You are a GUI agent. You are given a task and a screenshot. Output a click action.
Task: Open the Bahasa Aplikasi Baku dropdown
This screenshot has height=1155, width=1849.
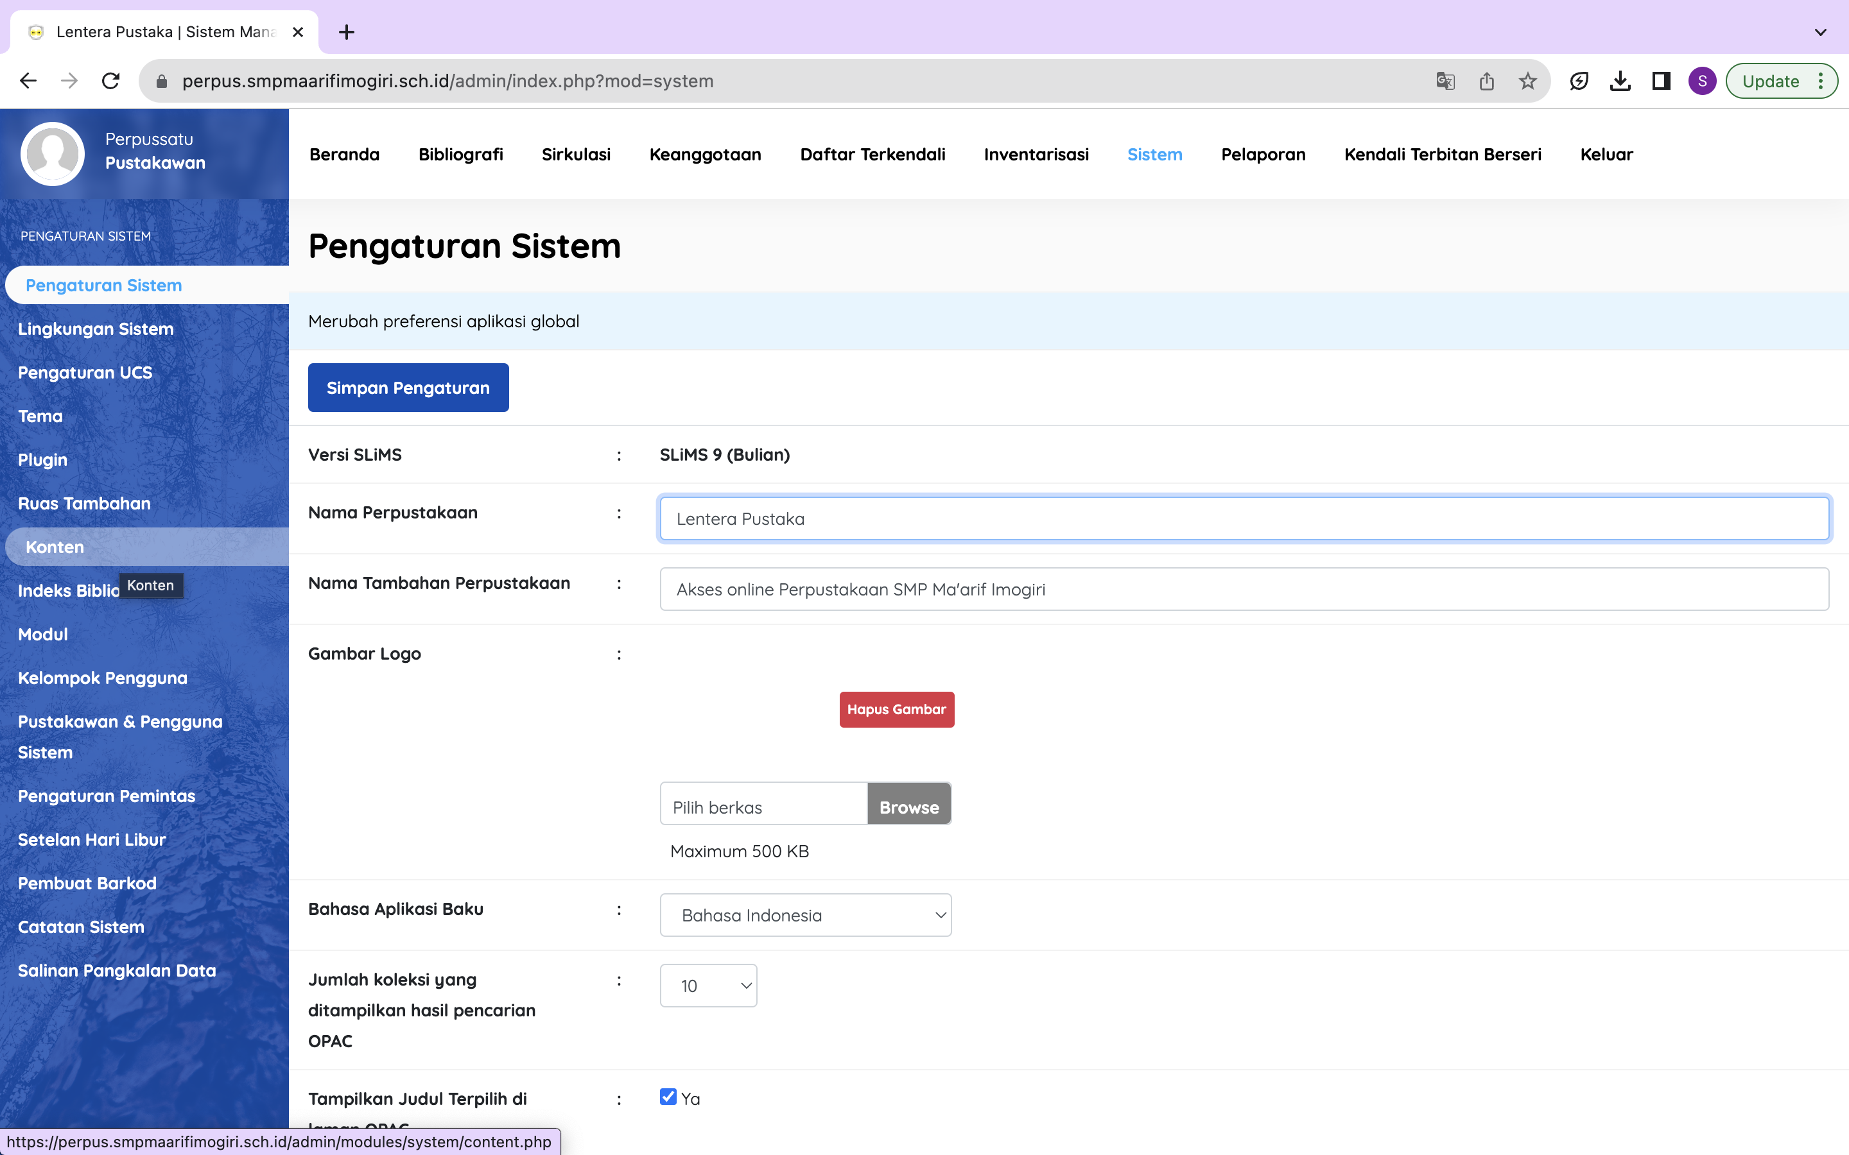(805, 915)
